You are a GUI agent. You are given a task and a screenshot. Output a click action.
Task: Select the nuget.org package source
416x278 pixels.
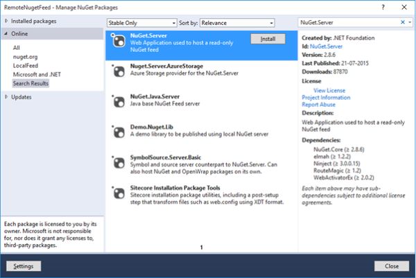pos(25,57)
